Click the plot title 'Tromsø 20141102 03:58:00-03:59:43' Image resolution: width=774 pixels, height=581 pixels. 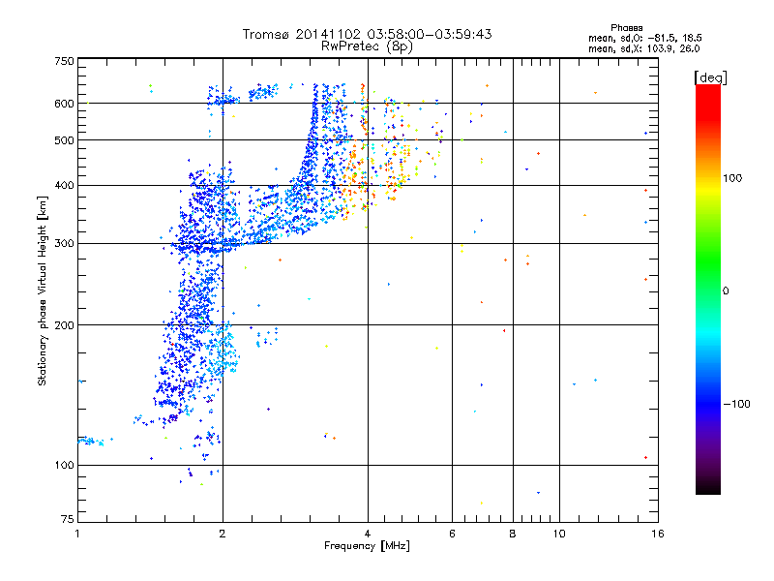point(367,34)
